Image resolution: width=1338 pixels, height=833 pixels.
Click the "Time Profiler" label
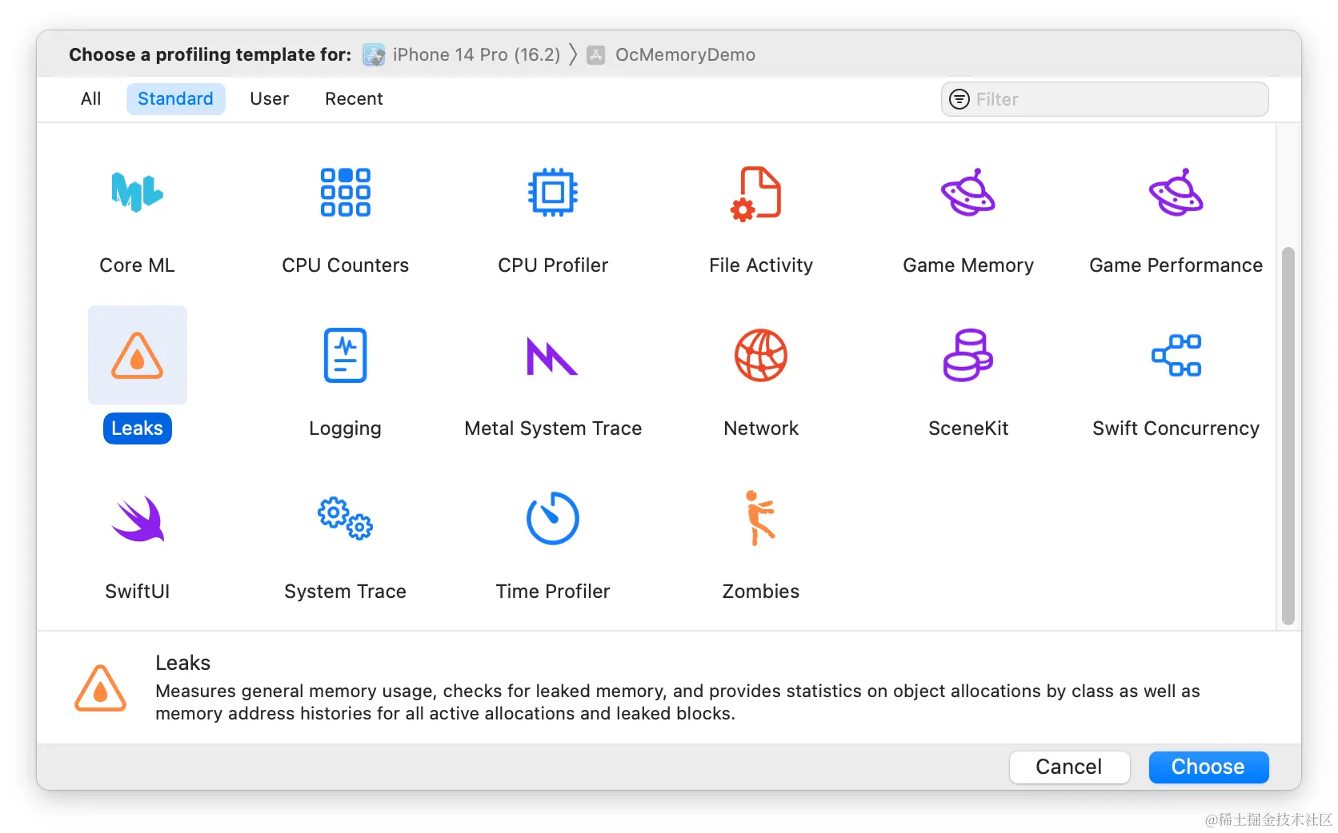(553, 592)
